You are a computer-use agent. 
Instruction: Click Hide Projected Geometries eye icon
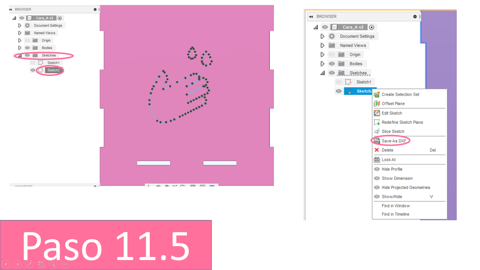(x=377, y=187)
